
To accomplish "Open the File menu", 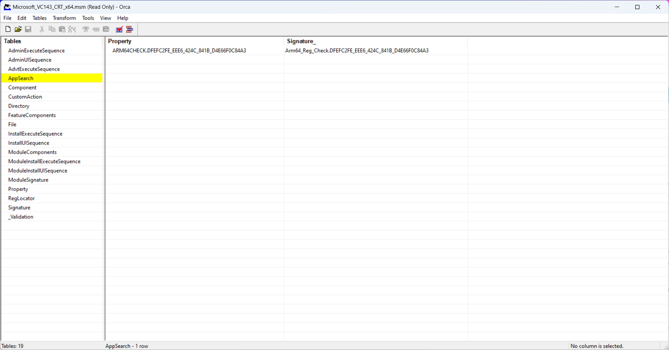I will coord(7,18).
